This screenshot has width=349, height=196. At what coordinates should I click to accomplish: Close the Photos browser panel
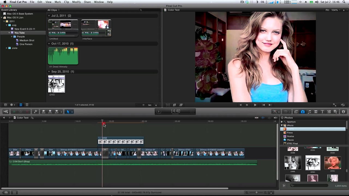point(282,118)
